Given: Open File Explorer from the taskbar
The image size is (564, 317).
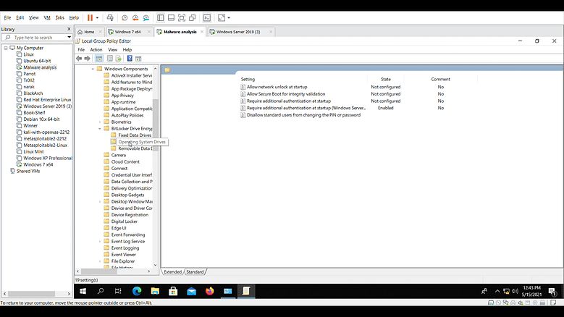Looking at the screenshot, I should pos(155,291).
